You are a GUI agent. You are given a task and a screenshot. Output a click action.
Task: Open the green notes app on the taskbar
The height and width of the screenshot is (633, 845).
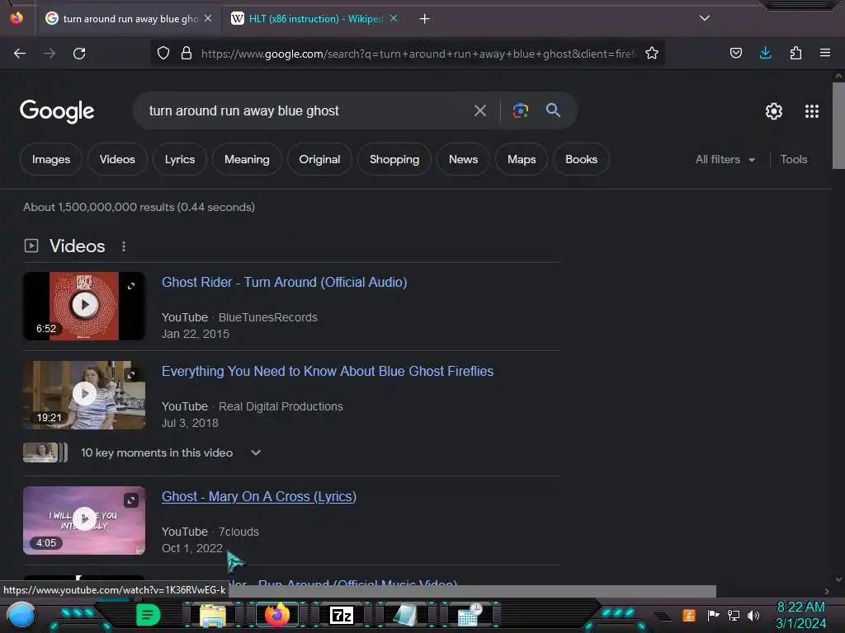[148, 615]
